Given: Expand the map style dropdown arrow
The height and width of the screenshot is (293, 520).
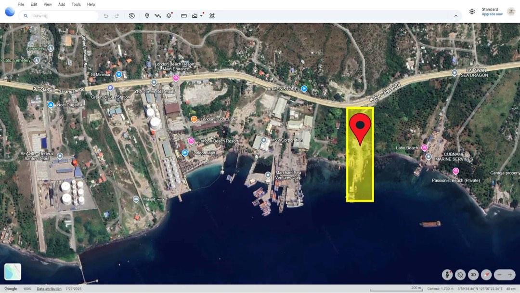Looking at the screenshot, I should coord(201,16).
